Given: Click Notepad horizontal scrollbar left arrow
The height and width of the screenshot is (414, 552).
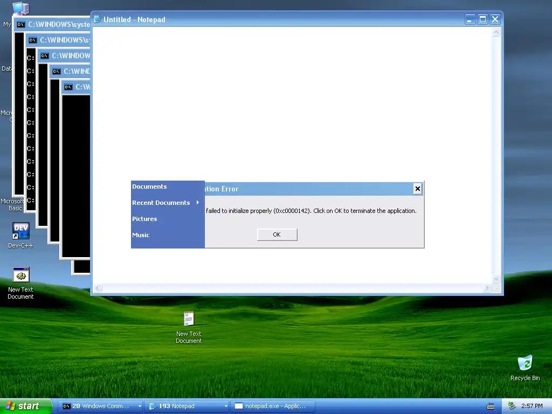Looking at the screenshot, I should [98, 288].
